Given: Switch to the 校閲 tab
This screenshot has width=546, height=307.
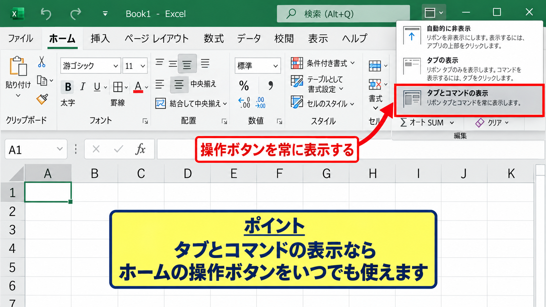Looking at the screenshot, I should pyautogui.click(x=284, y=38).
